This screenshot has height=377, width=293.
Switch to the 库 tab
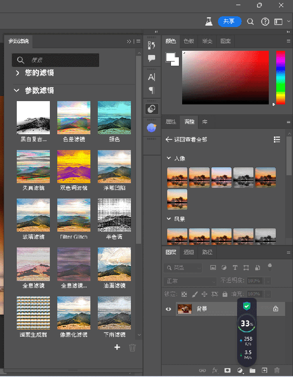(x=204, y=122)
